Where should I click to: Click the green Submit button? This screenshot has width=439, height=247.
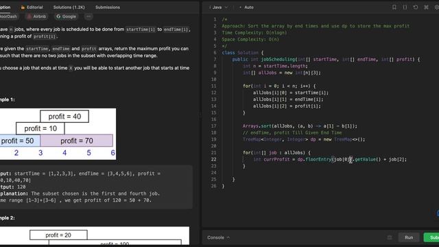click(431, 237)
